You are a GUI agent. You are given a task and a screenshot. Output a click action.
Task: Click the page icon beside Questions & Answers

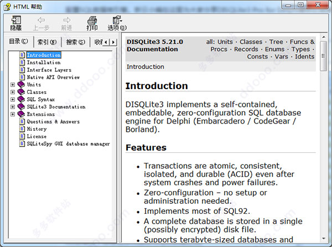click(22, 122)
